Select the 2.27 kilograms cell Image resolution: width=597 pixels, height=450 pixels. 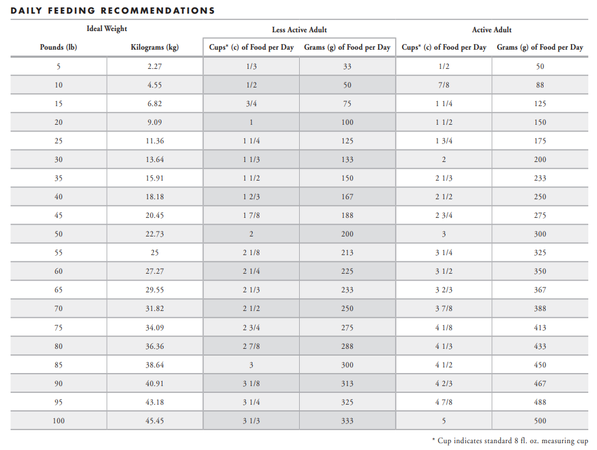(155, 66)
